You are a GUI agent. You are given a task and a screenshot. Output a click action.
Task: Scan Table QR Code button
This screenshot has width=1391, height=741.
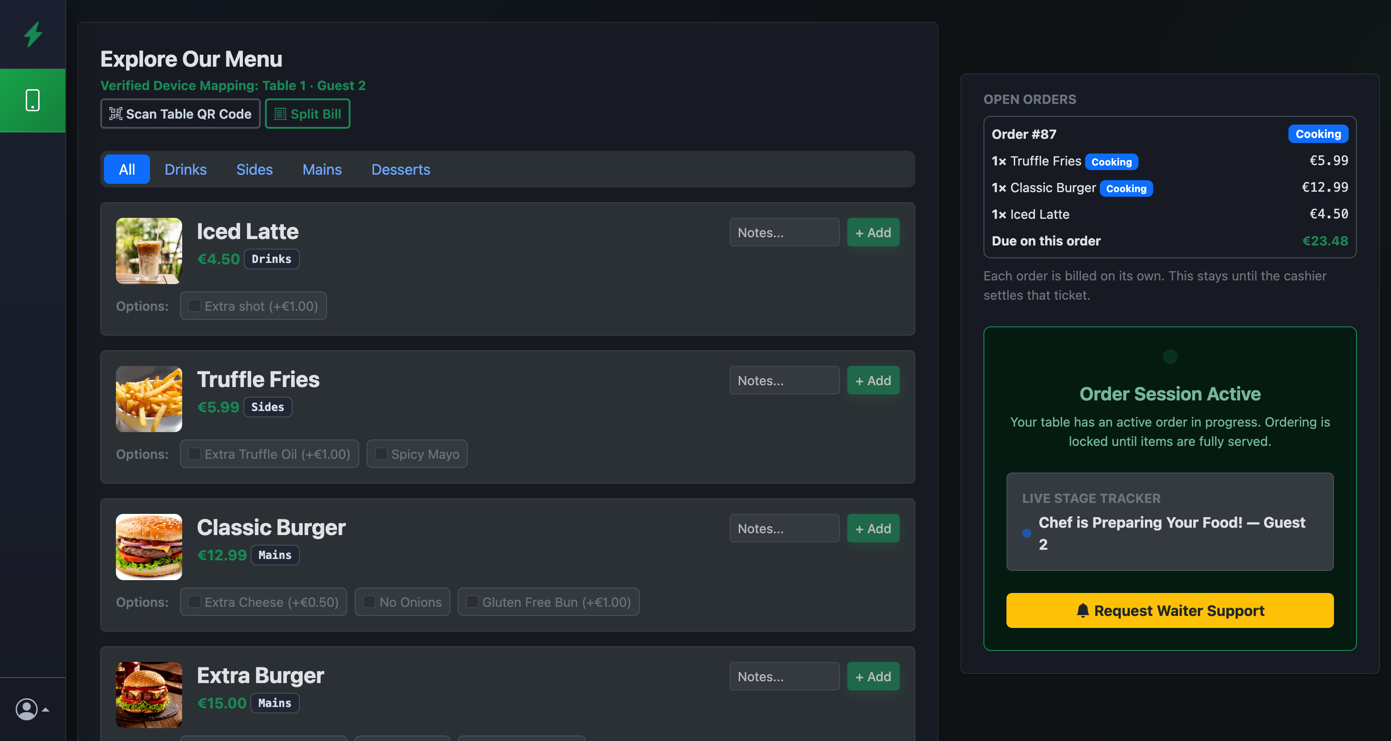tap(180, 114)
